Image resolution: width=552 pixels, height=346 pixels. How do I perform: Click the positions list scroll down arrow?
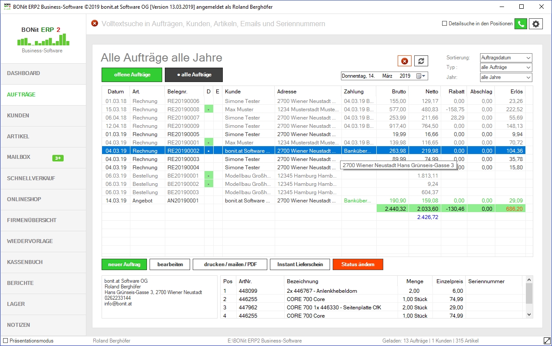tap(529, 315)
